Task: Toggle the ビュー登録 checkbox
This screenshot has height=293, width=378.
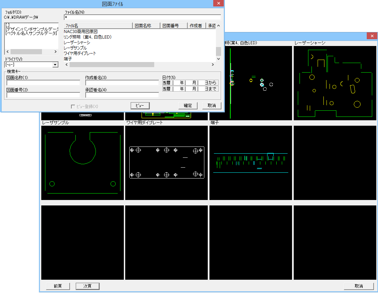Action: [73, 107]
